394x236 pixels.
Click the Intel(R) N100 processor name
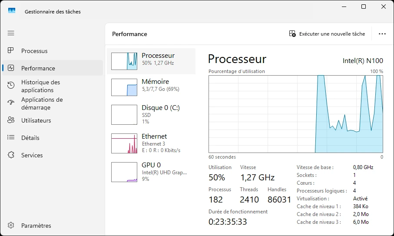[363, 60]
